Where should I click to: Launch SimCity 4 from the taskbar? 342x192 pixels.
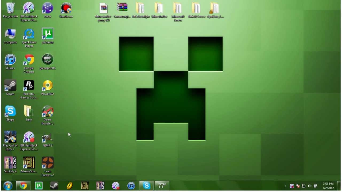tap(100, 186)
